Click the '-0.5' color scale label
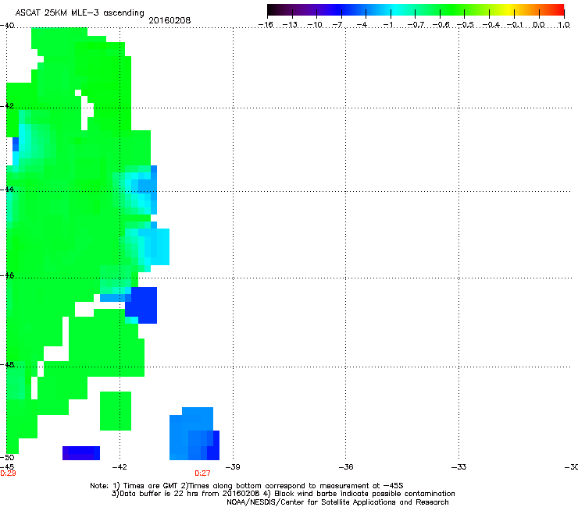 click(466, 25)
